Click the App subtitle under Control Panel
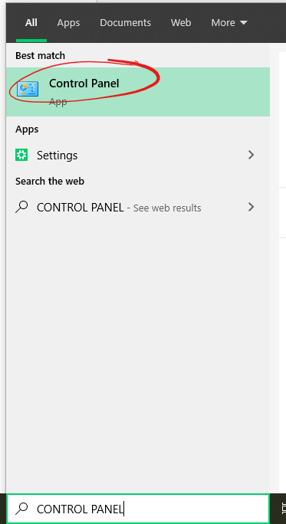This screenshot has width=286, height=524. click(58, 102)
